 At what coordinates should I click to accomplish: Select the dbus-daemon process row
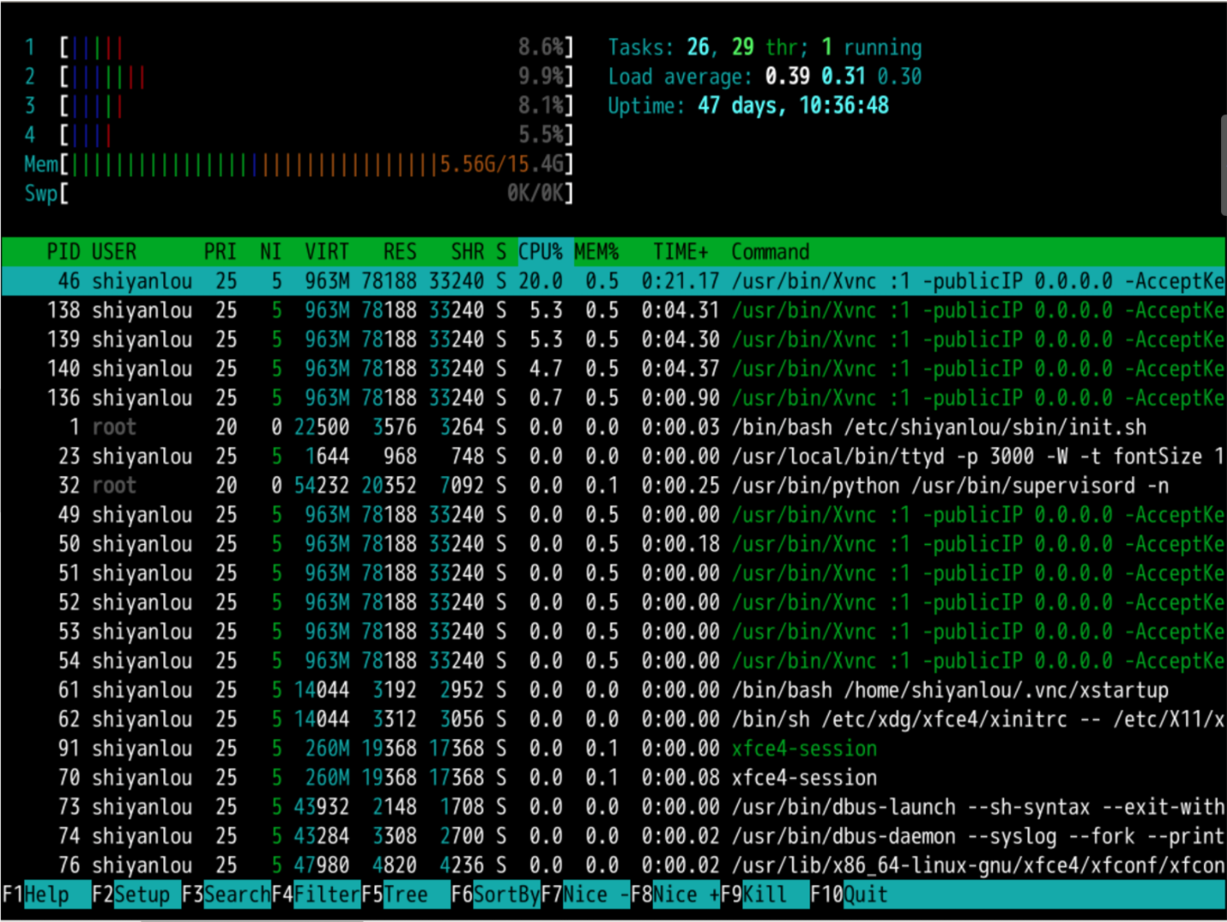(x=613, y=836)
